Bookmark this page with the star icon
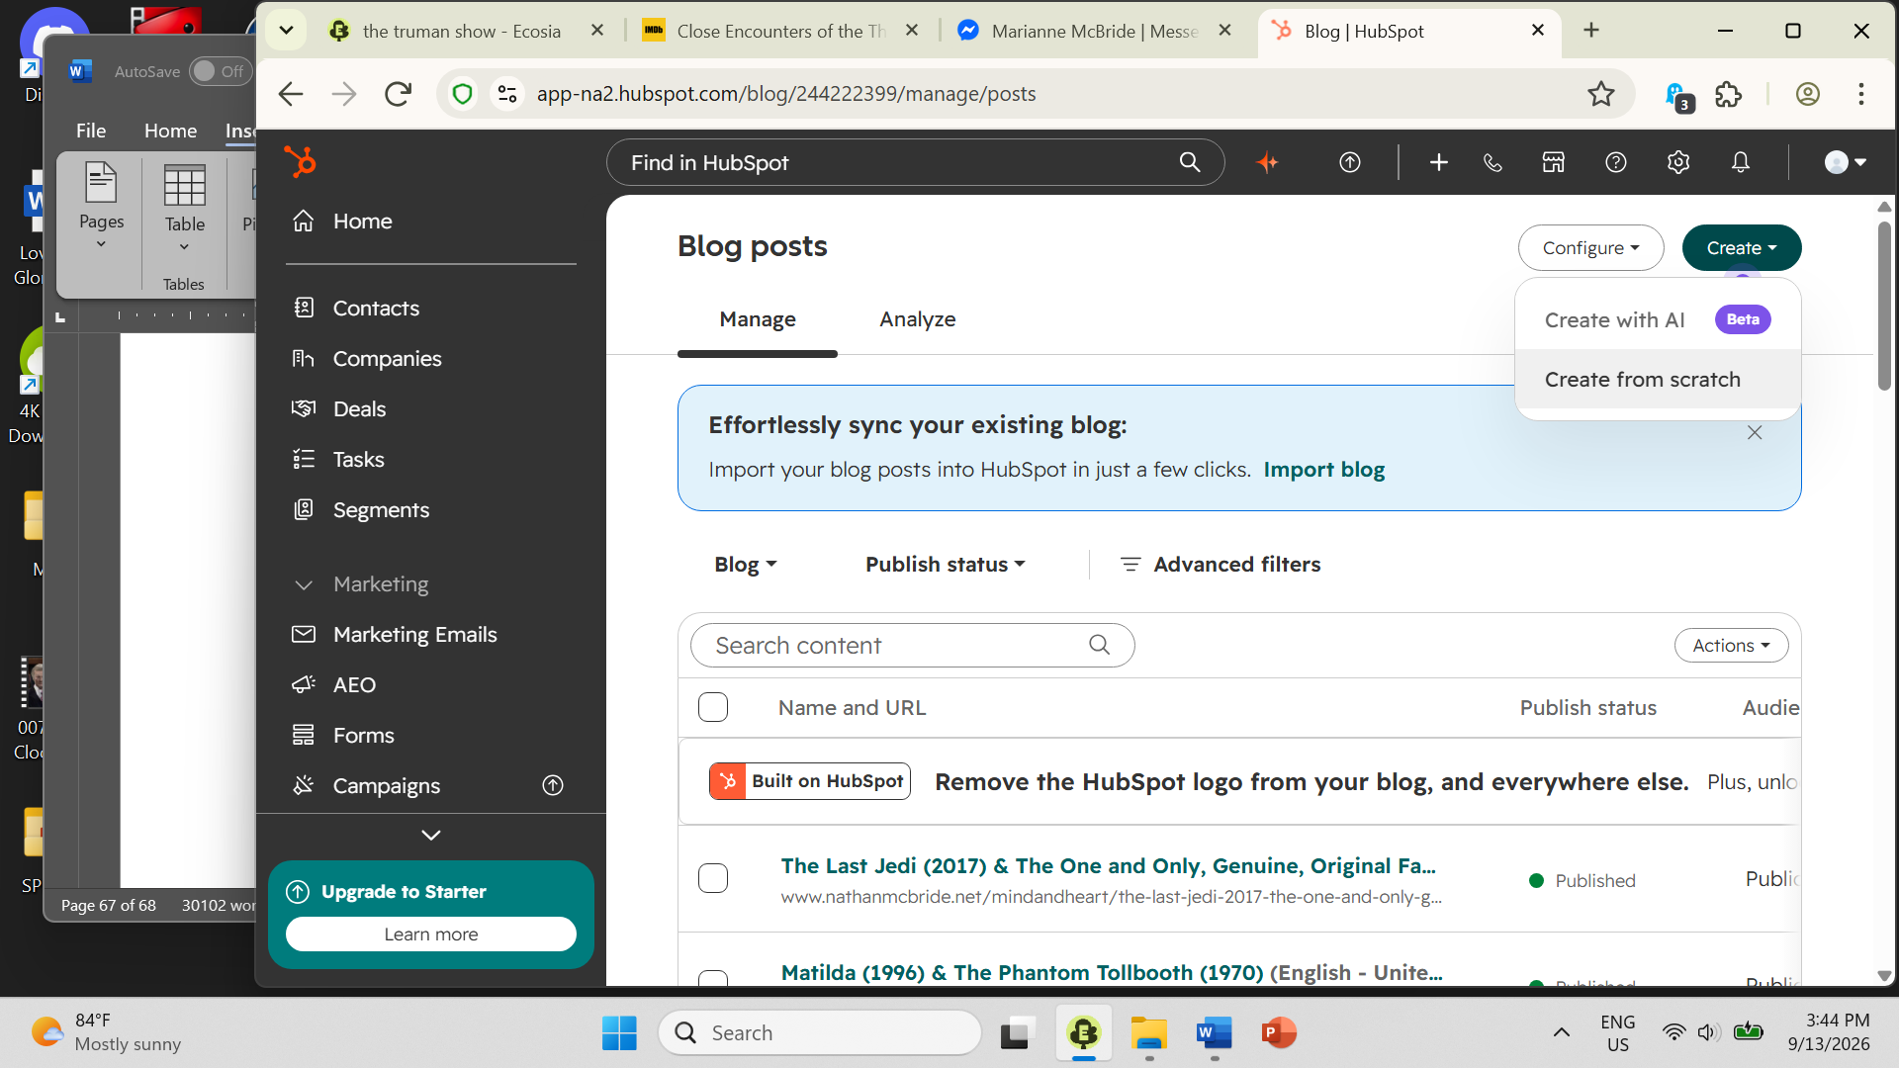The width and height of the screenshot is (1899, 1068). click(x=1601, y=94)
